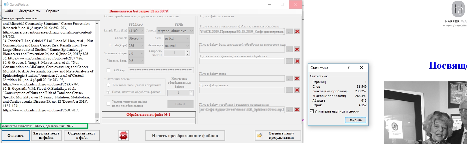
Task: Click the red STOP sign icon
Action: [x=124, y=136]
